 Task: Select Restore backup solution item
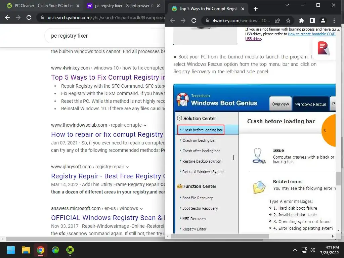202,161
